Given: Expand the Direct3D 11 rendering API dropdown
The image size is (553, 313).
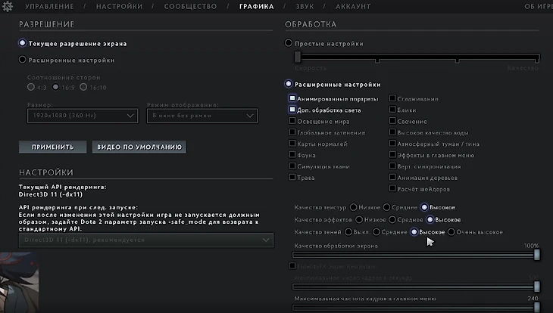Looking at the screenshot, I should (x=146, y=240).
